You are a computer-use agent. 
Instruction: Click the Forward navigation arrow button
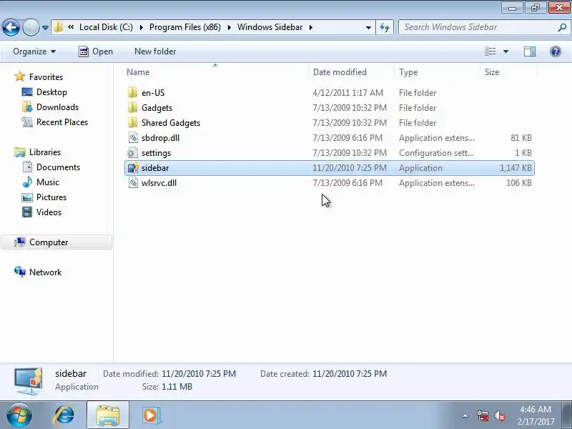(31, 27)
